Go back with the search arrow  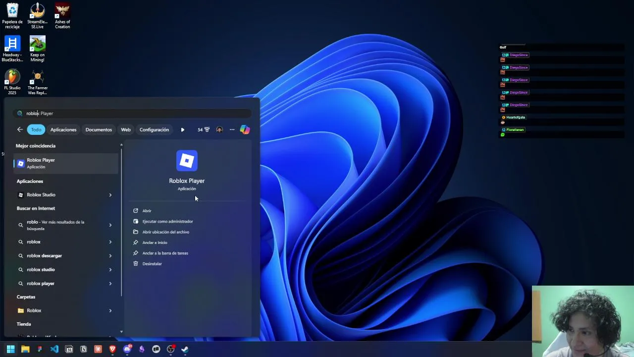(20, 129)
